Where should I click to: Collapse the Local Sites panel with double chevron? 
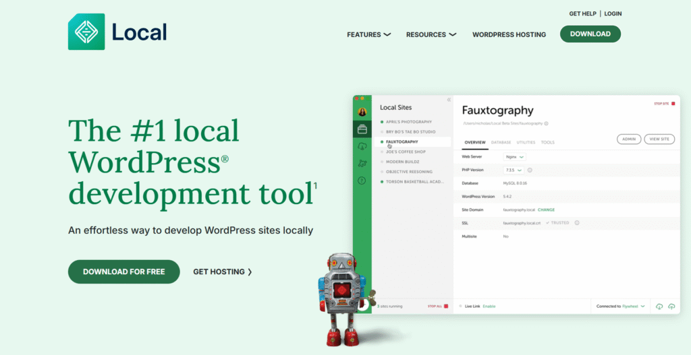pyautogui.click(x=449, y=100)
